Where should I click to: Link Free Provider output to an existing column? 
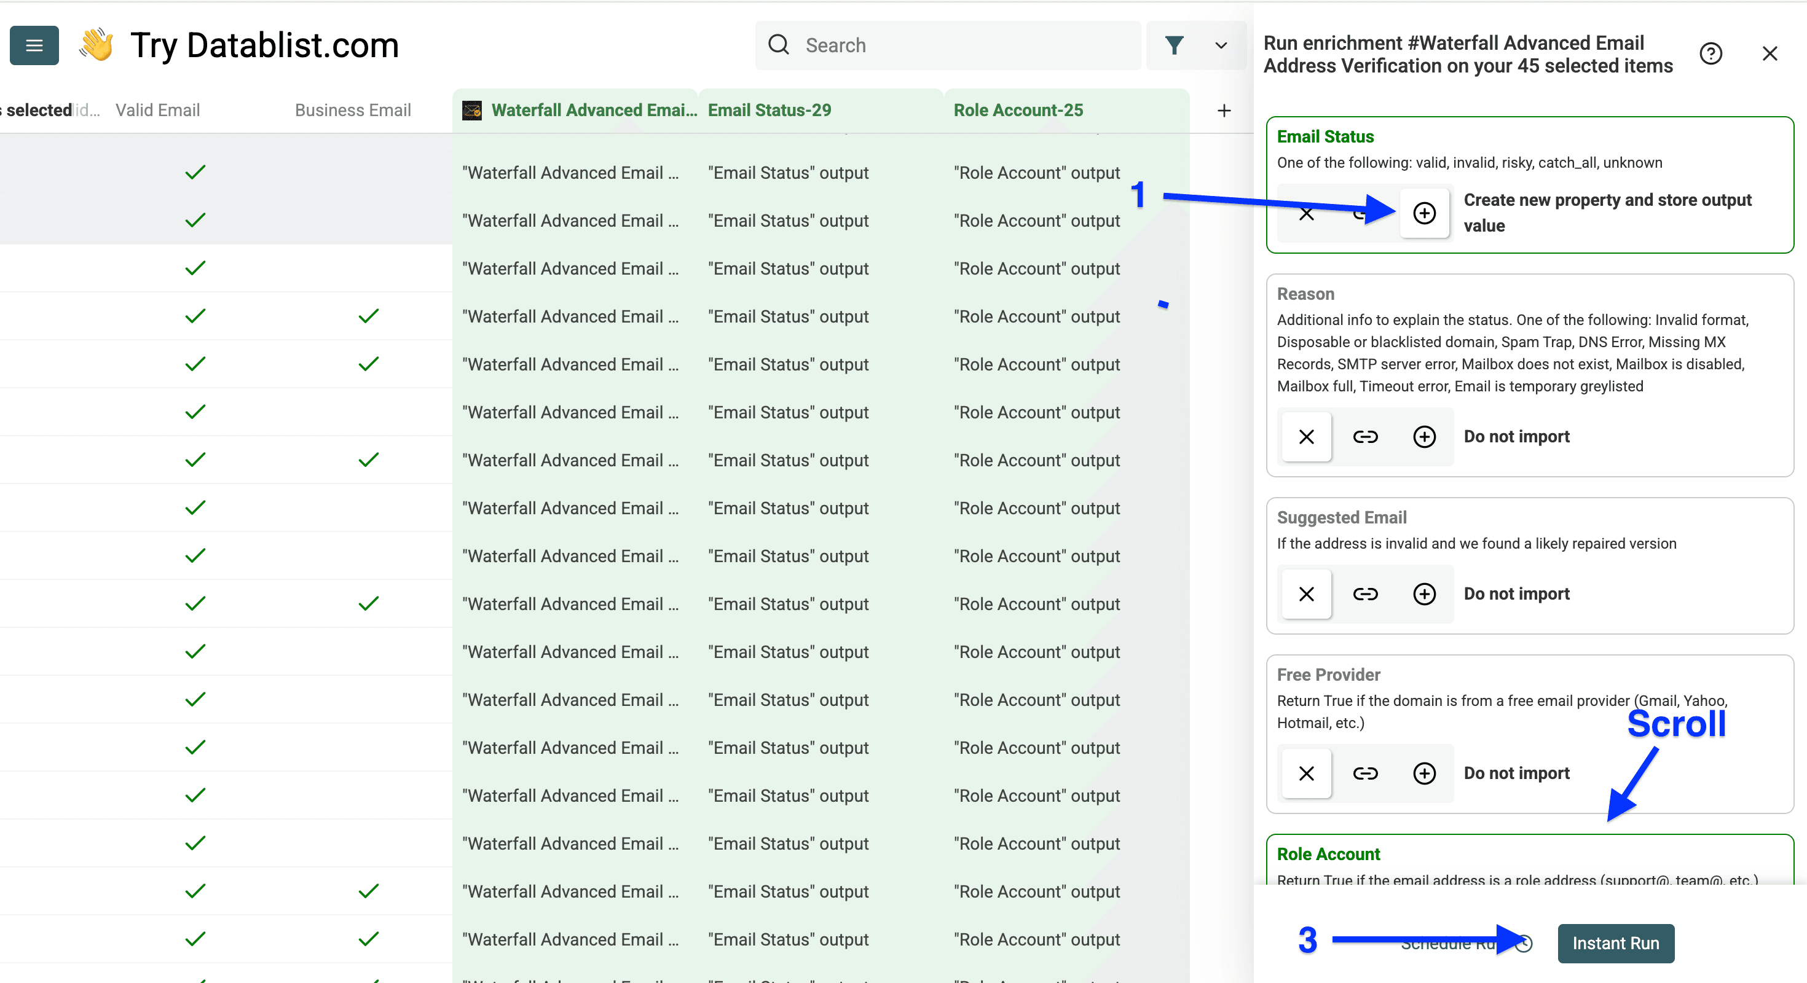pyautogui.click(x=1365, y=773)
